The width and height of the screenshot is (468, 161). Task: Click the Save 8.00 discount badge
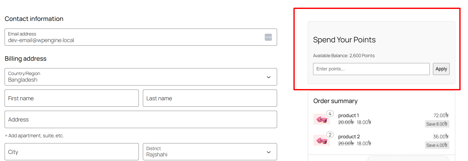pos(437,124)
